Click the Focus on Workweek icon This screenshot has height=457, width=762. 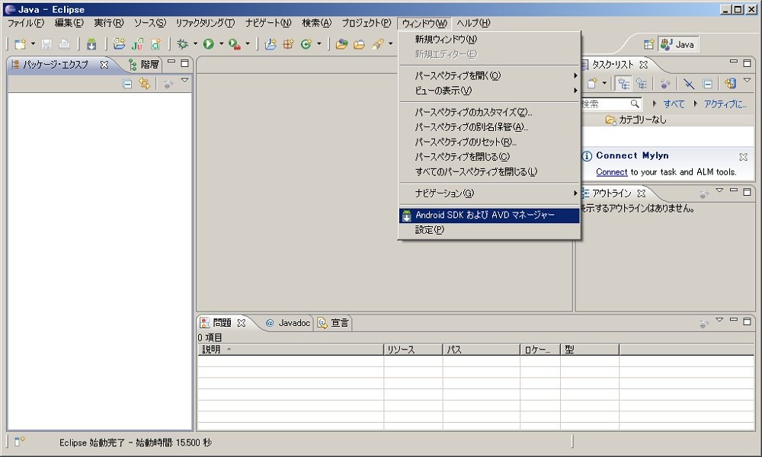[665, 84]
